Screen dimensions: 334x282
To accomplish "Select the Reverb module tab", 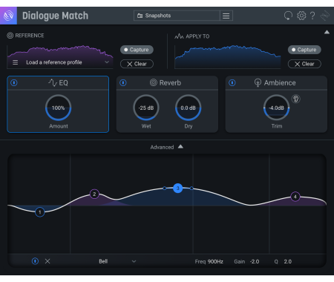I will 167,83.
